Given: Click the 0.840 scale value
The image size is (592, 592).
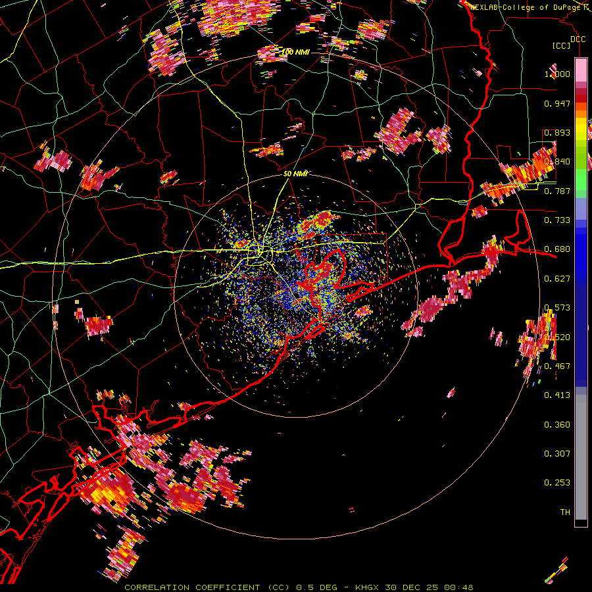Looking at the screenshot, I should click(557, 161).
